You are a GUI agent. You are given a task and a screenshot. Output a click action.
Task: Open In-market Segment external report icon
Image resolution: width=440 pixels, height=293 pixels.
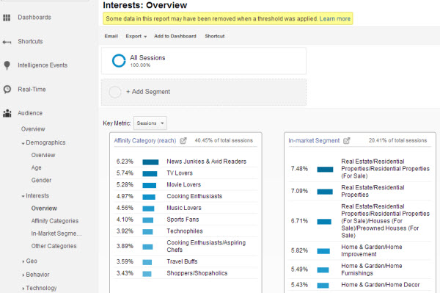(347, 140)
